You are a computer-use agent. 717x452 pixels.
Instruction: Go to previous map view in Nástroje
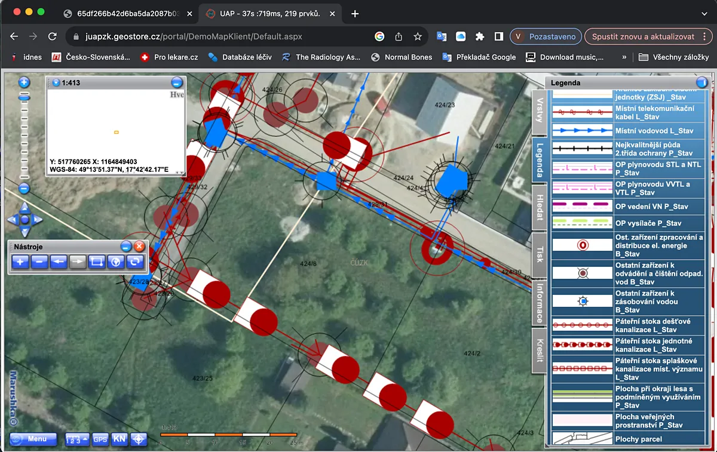click(59, 262)
